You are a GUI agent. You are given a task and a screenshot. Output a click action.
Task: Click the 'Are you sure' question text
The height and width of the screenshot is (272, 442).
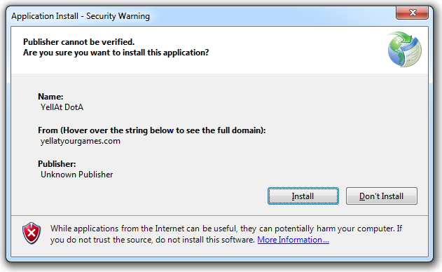116,53
